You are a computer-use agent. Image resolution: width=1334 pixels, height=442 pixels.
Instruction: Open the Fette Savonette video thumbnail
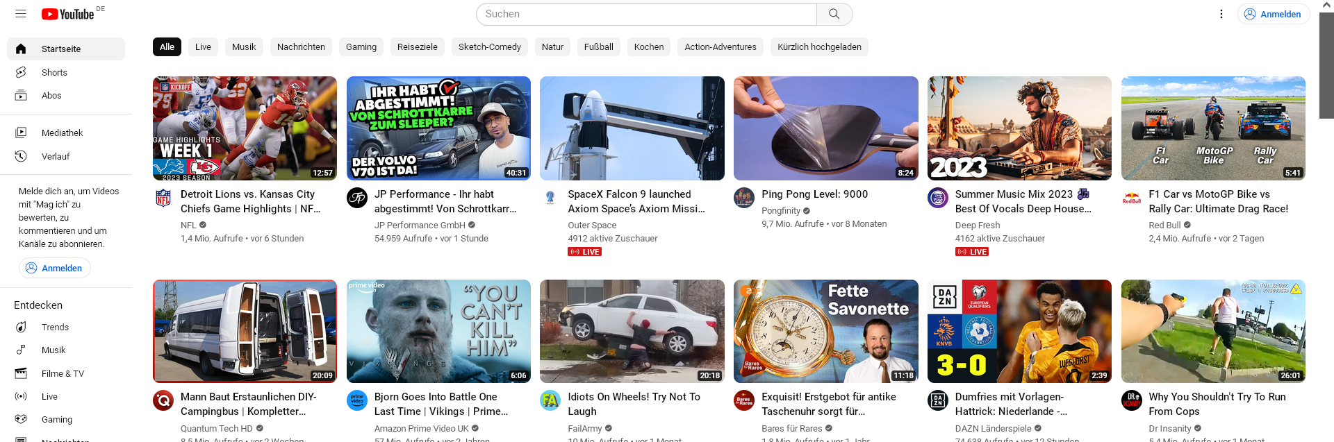pos(825,331)
